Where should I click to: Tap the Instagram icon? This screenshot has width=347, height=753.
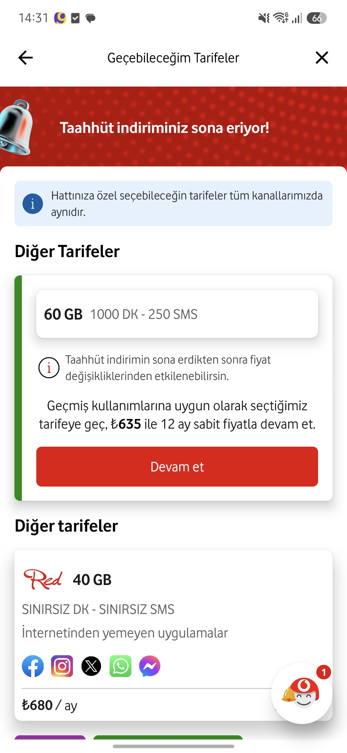click(x=62, y=666)
